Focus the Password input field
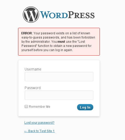Screen dimensions: 125x140 pyautogui.click(x=59, y=95)
